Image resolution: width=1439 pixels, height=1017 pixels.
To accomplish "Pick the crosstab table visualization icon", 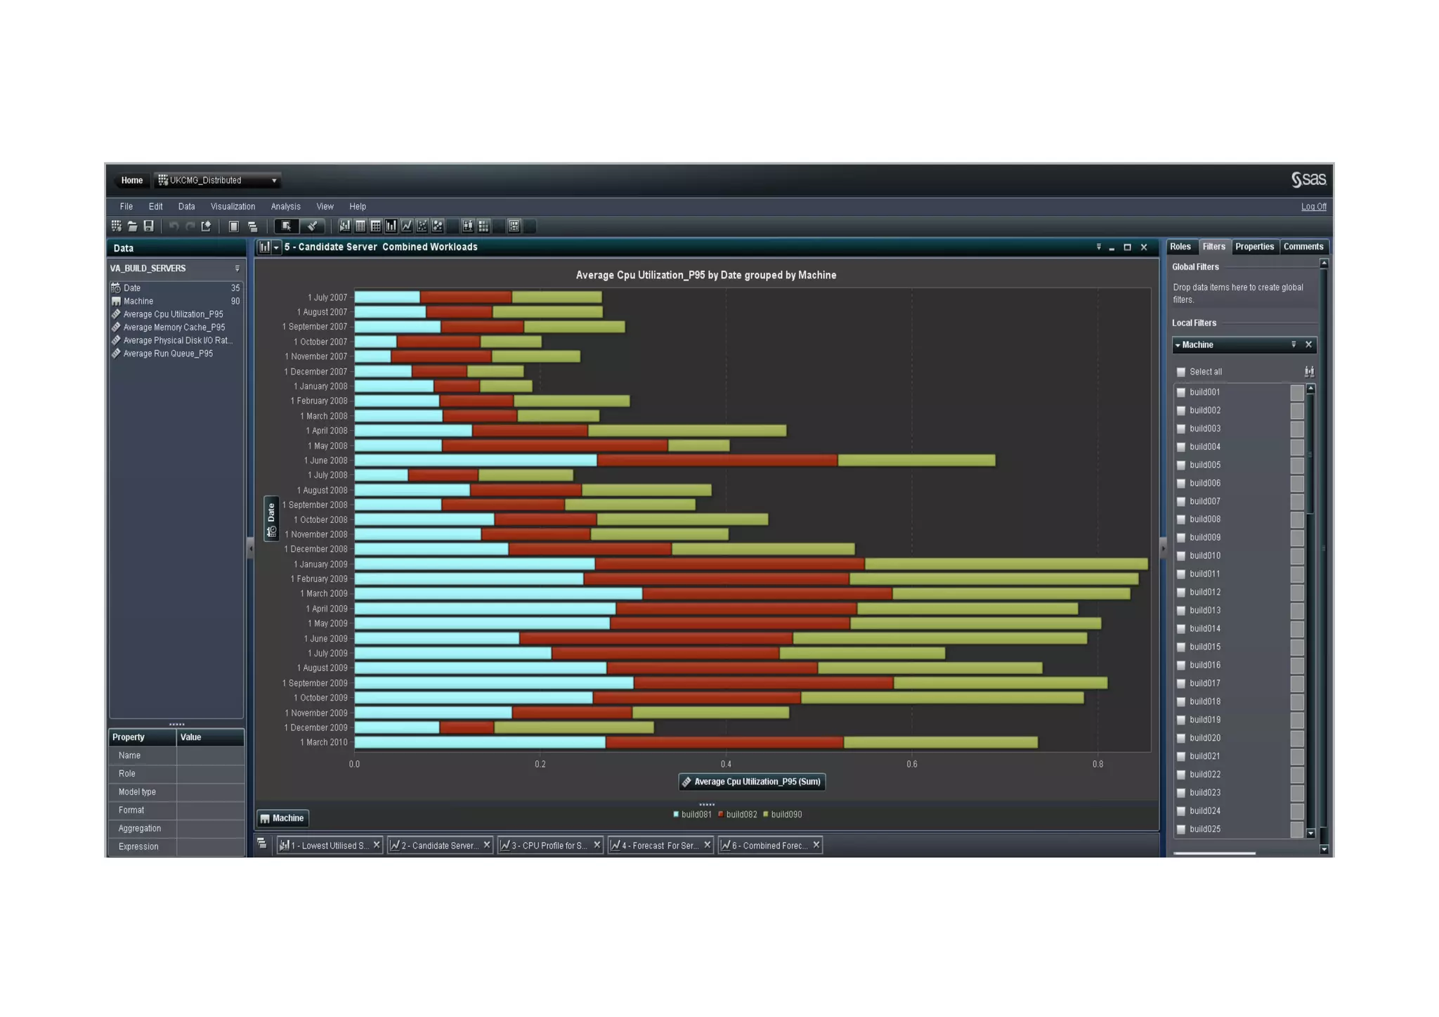I will pos(375,226).
